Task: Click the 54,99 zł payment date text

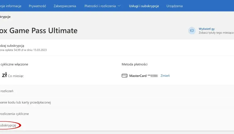Action: 23,50
